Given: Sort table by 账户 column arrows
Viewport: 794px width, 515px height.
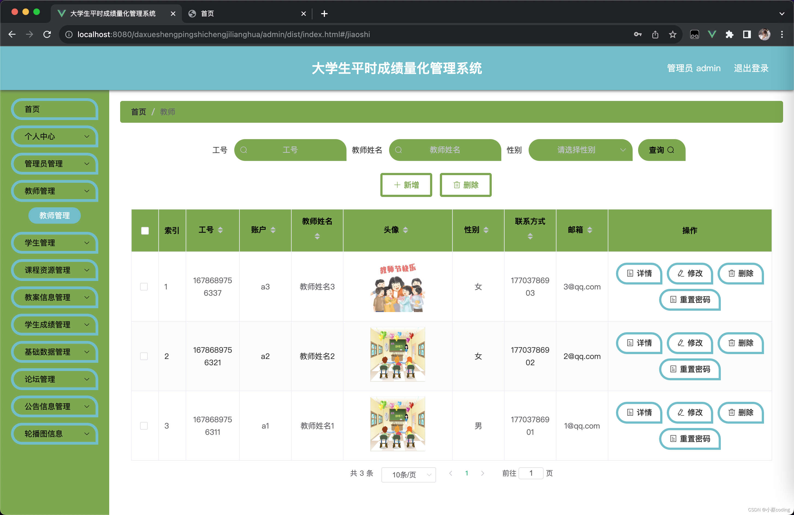Looking at the screenshot, I should pyautogui.click(x=273, y=230).
